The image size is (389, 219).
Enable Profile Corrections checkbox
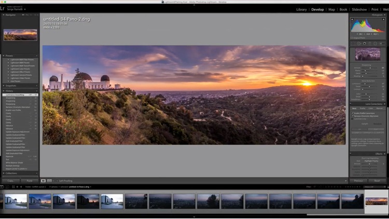pos(353,113)
